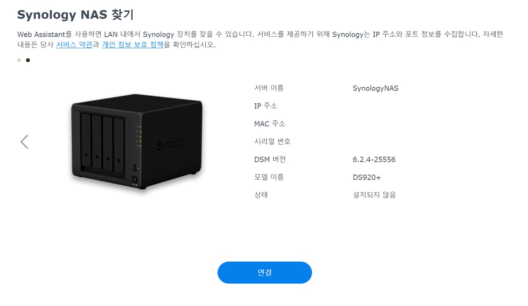The height and width of the screenshot is (306, 528).
Task: Click the power button on the NAS image
Action: coord(135,179)
